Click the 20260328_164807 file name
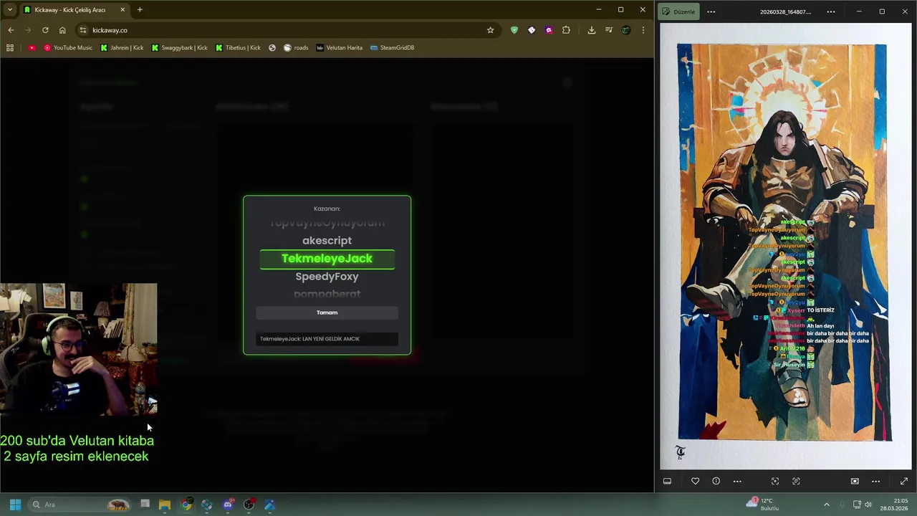917x516 pixels. (x=785, y=11)
